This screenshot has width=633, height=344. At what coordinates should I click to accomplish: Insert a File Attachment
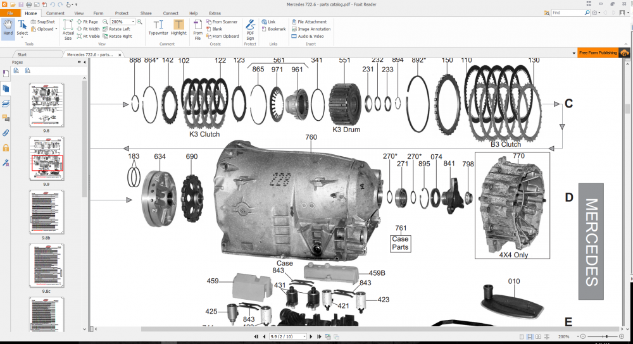(310, 21)
